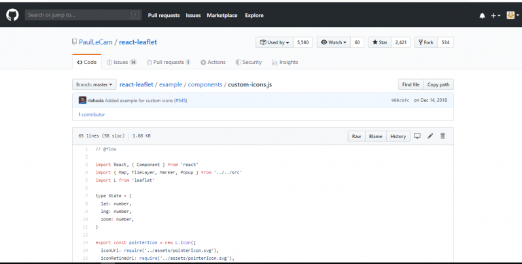Open the components folder breadcrumb link
The width and height of the screenshot is (522, 264).
pos(205,84)
